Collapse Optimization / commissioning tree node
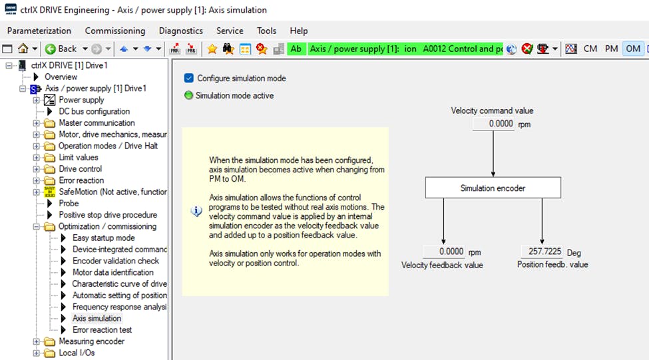The width and height of the screenshot is (649, 360). [x=37, y=227]
